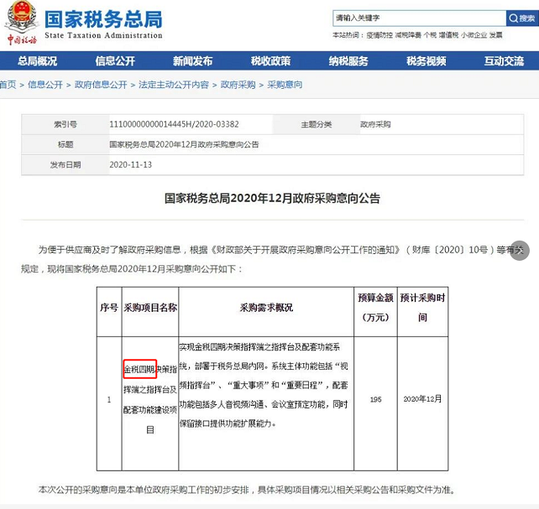Open the 互动交流 menu
539x509 pixels.
click(x=504, y=61)
